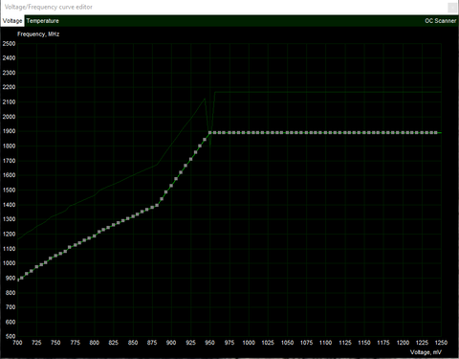Click the 1900 frequency axis label
The image size is (459, 359).
tap(9, 131)
